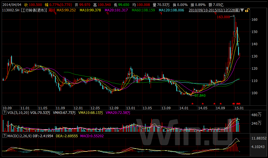This screenshot has width=268, height=158.
Task: Click the closing price 100.500 value
Action: [x=35, y=5]
